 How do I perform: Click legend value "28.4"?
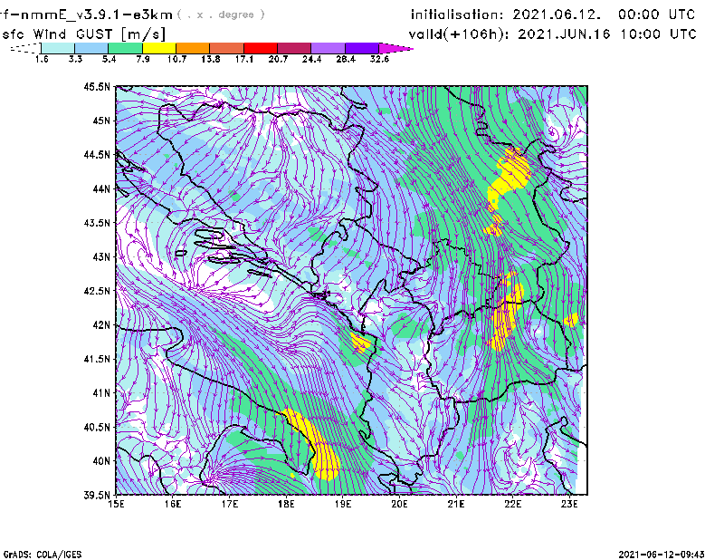(346, 59)
